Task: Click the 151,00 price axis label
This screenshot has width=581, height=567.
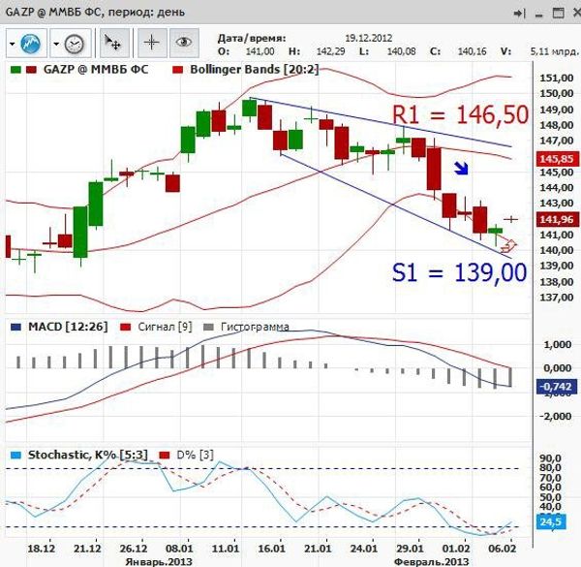Action: pyautogui.click(x=557, y=79)
